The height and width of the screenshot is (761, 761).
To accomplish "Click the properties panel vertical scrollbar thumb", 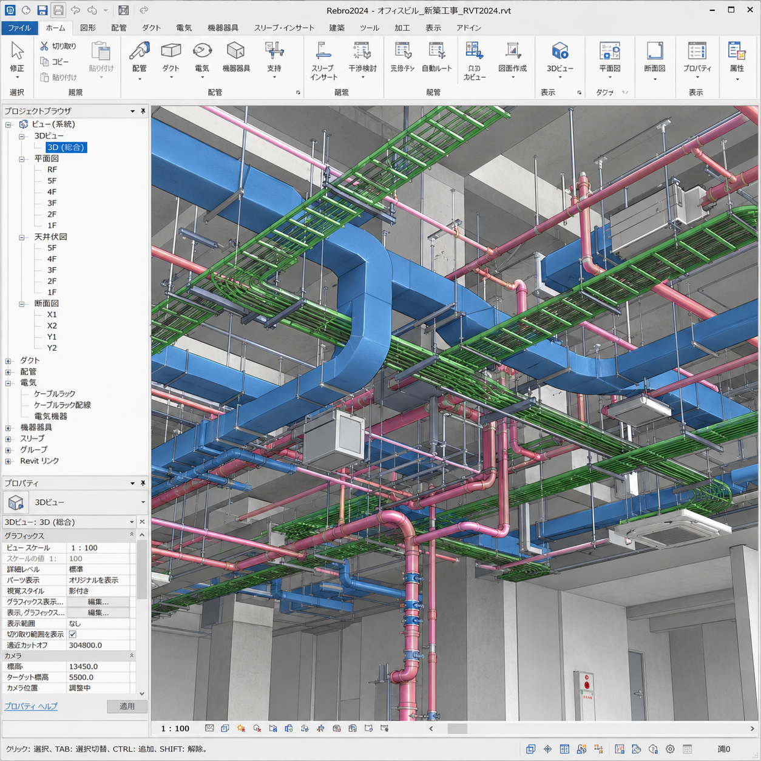I will [x=142, y=570].
